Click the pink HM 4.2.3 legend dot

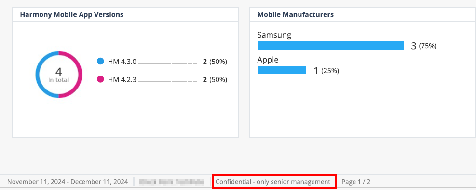point(100,79)
